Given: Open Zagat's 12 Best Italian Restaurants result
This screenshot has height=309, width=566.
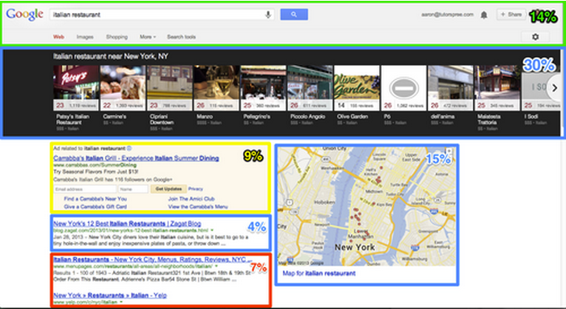Looking at the screenshot, I should pyautogui.click(x=127, y=223).
